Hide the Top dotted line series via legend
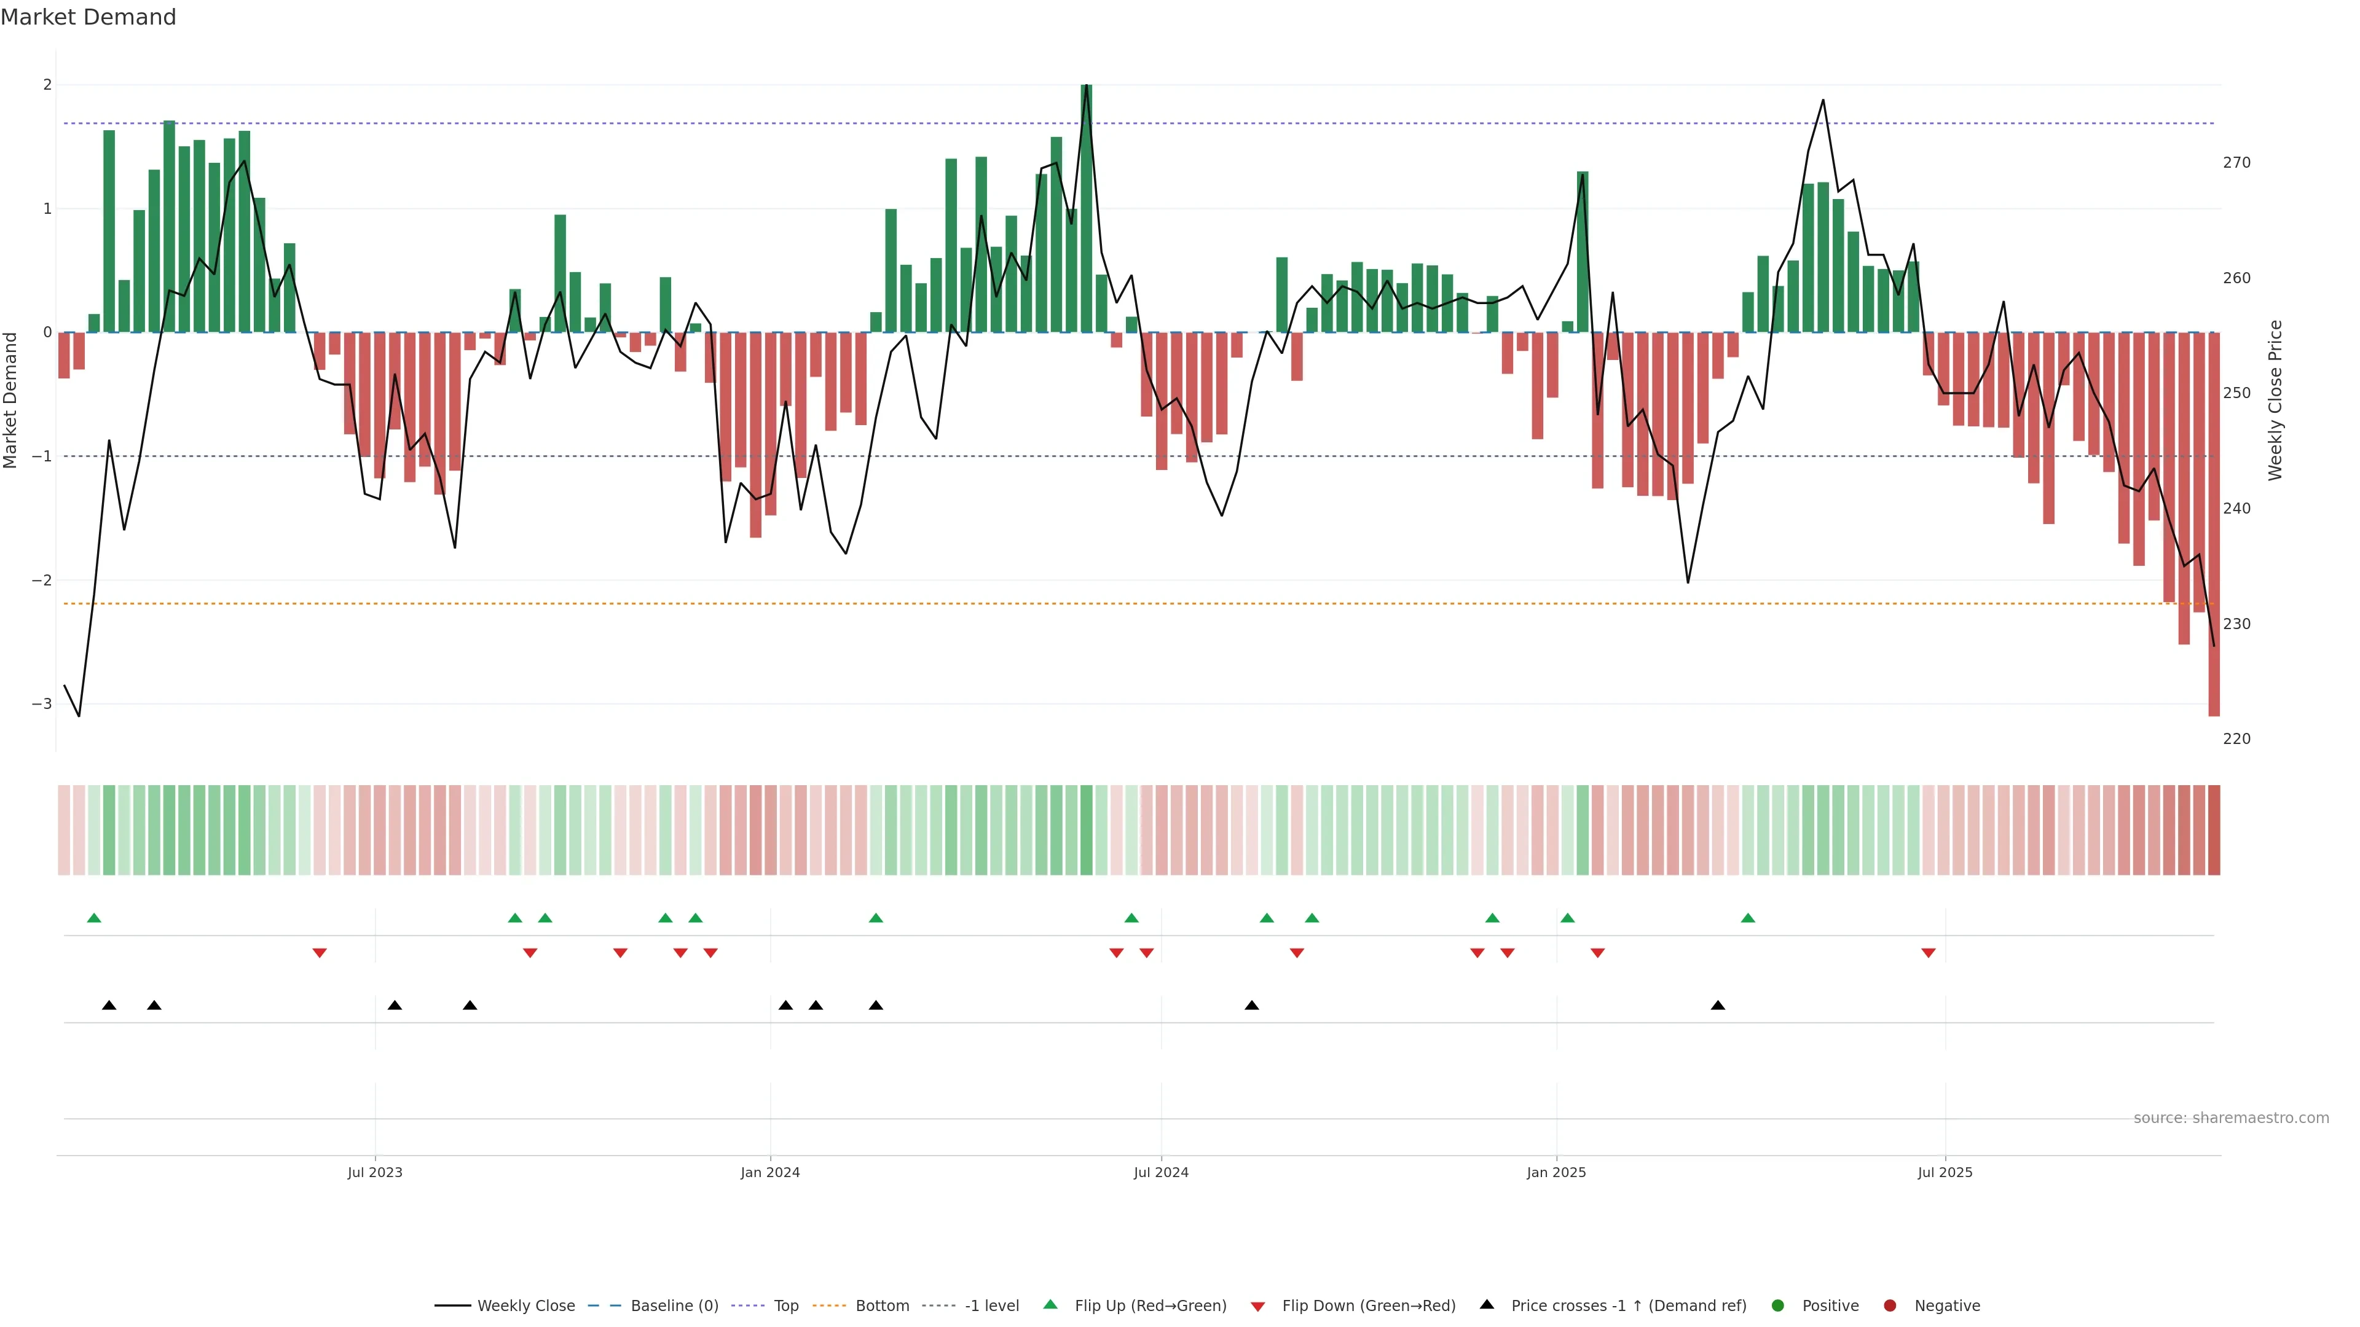The image size is (2360, 1327). point(785,1306)
